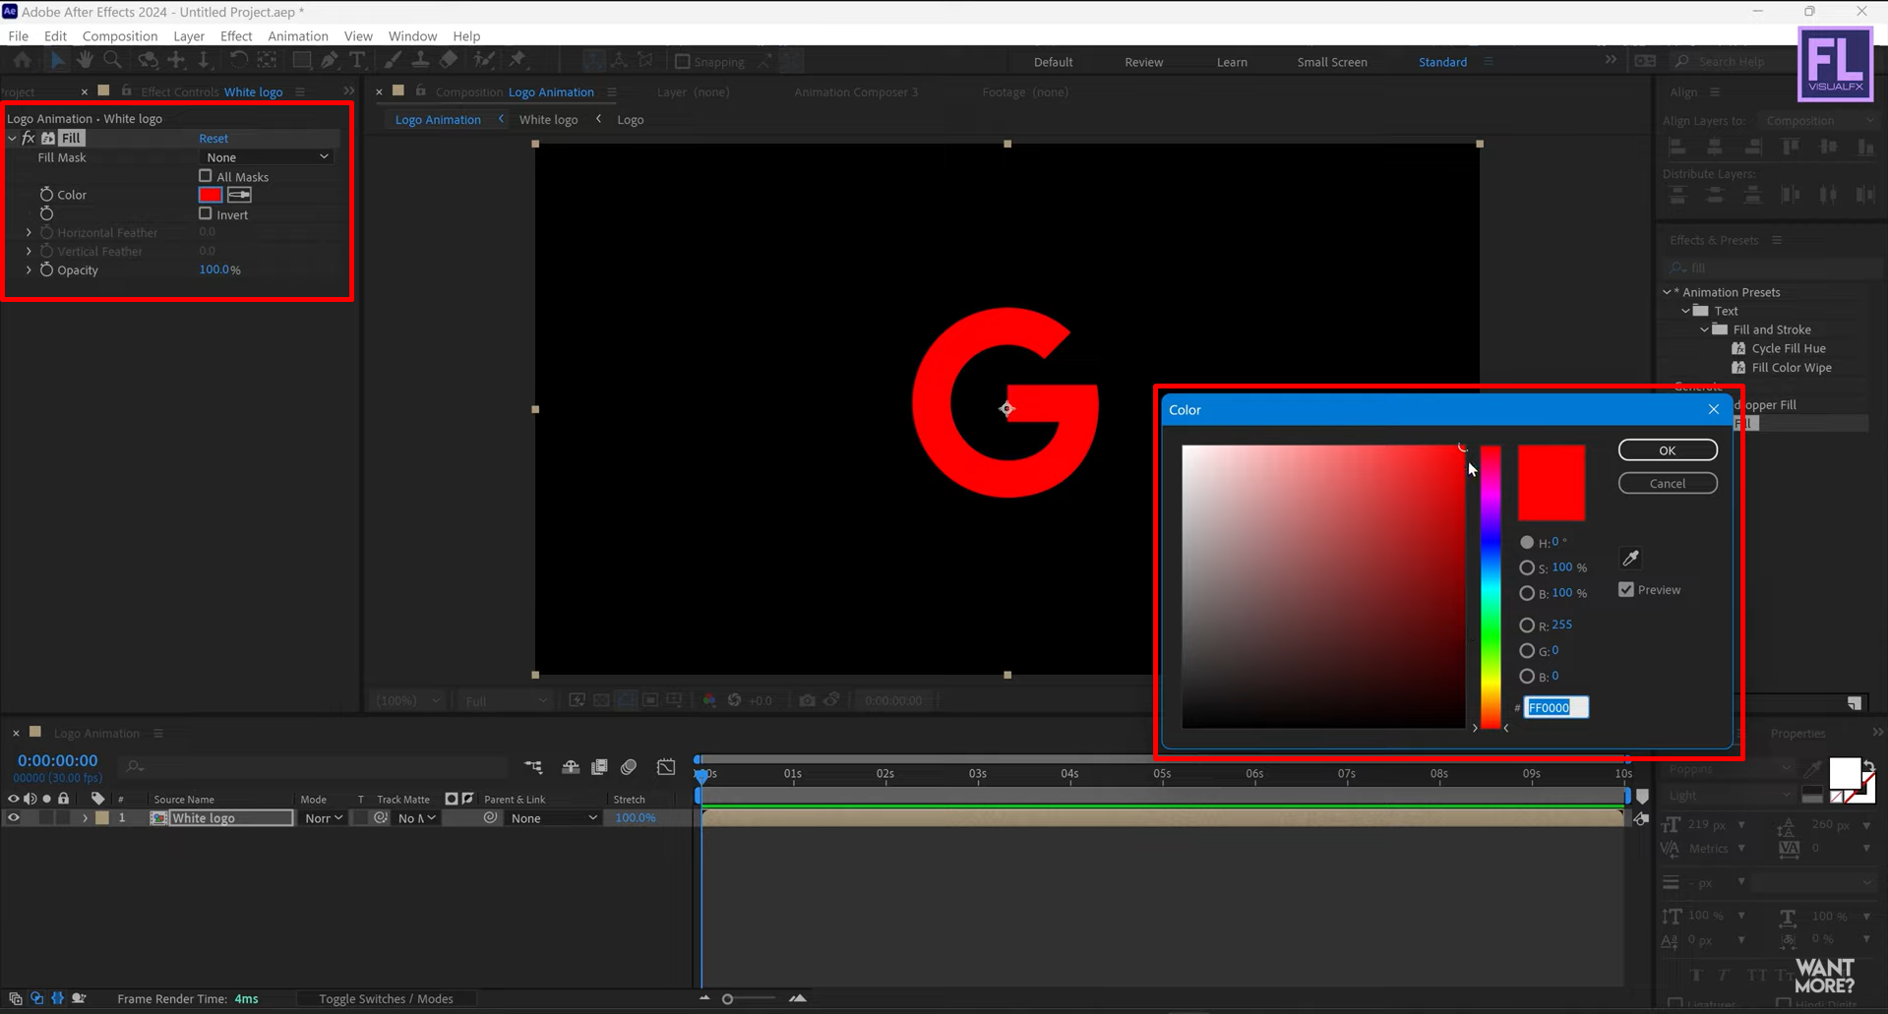
Task: Click OK in the Color dialog
Action: 1668,449
